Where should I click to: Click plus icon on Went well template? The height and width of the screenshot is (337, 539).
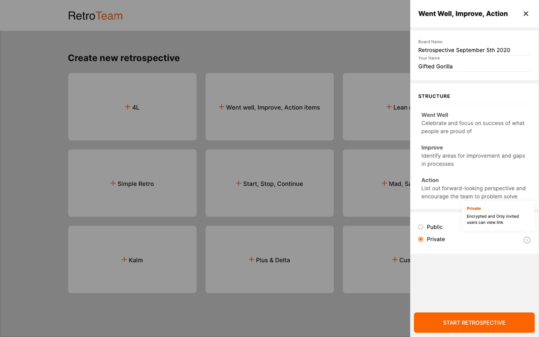tap(222, 107)
